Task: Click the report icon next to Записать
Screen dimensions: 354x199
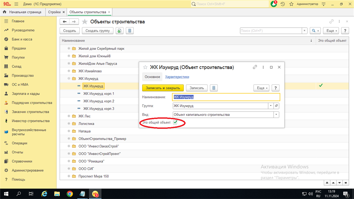Action: [x=214, y=88]
